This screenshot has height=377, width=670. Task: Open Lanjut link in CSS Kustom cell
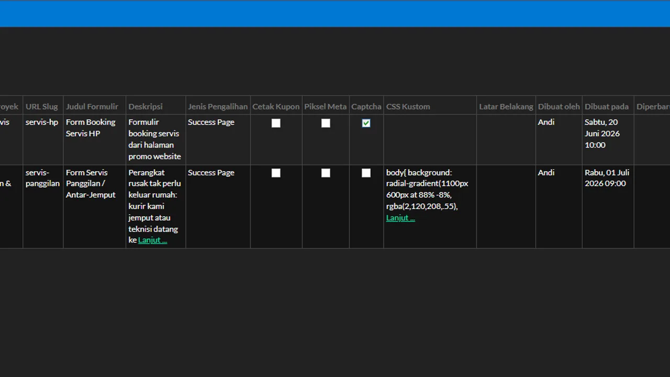point(400,218)
